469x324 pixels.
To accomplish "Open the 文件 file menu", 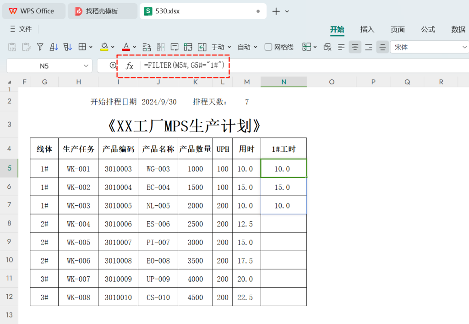I will coord(21,29).
